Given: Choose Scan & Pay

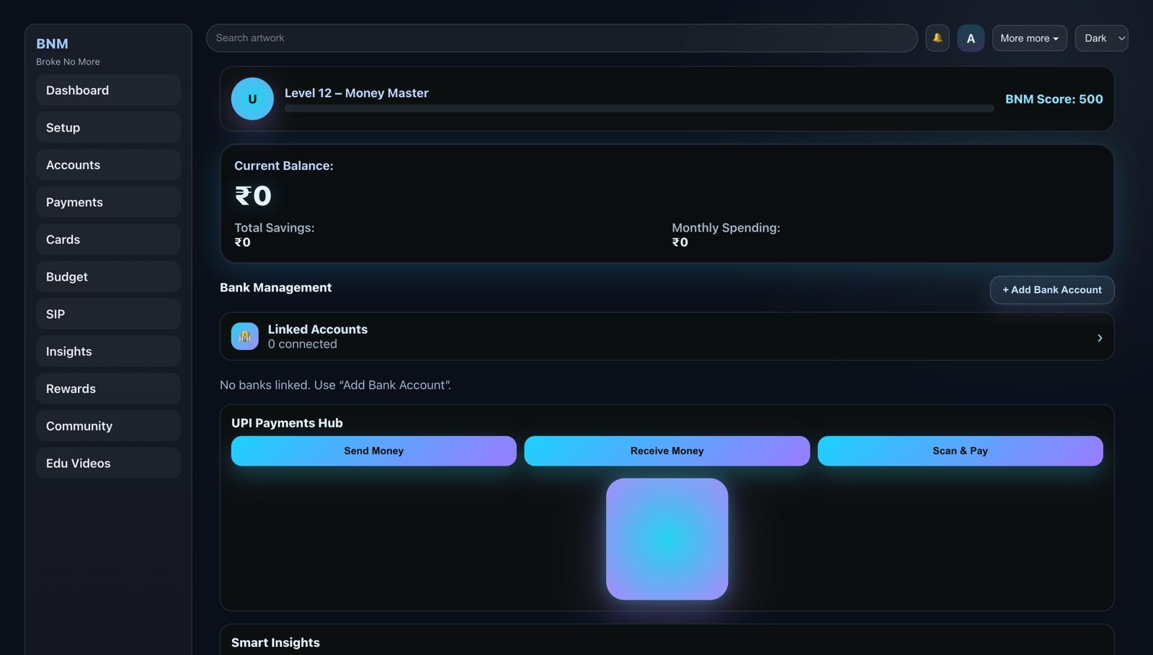Looking at the screenshot, I should tap(960, 451).
